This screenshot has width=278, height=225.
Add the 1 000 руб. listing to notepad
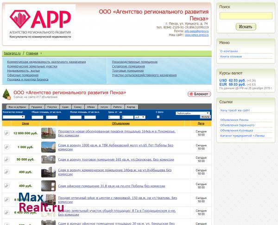point(6,147)
